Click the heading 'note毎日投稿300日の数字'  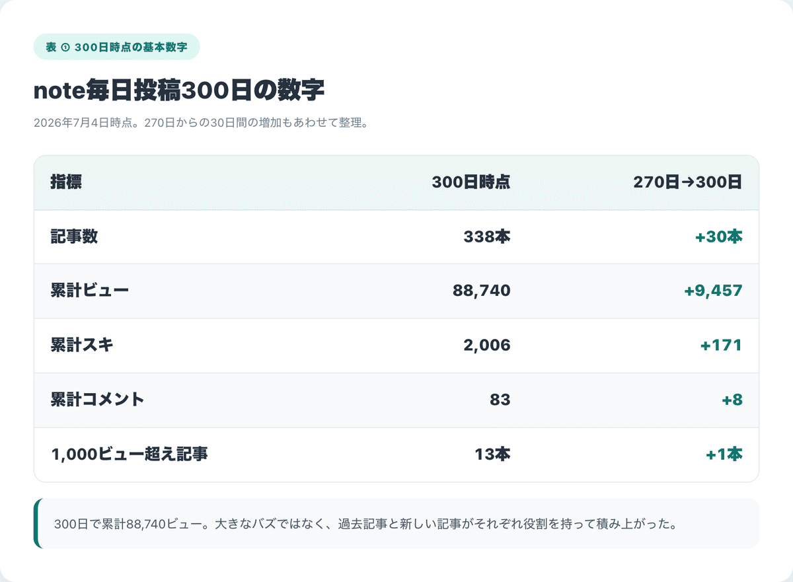point(179,91)
